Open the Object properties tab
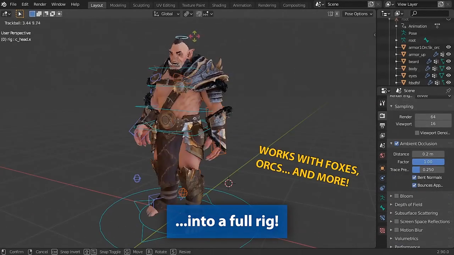This screenshot has height=255, width=454. coord(382,168)
